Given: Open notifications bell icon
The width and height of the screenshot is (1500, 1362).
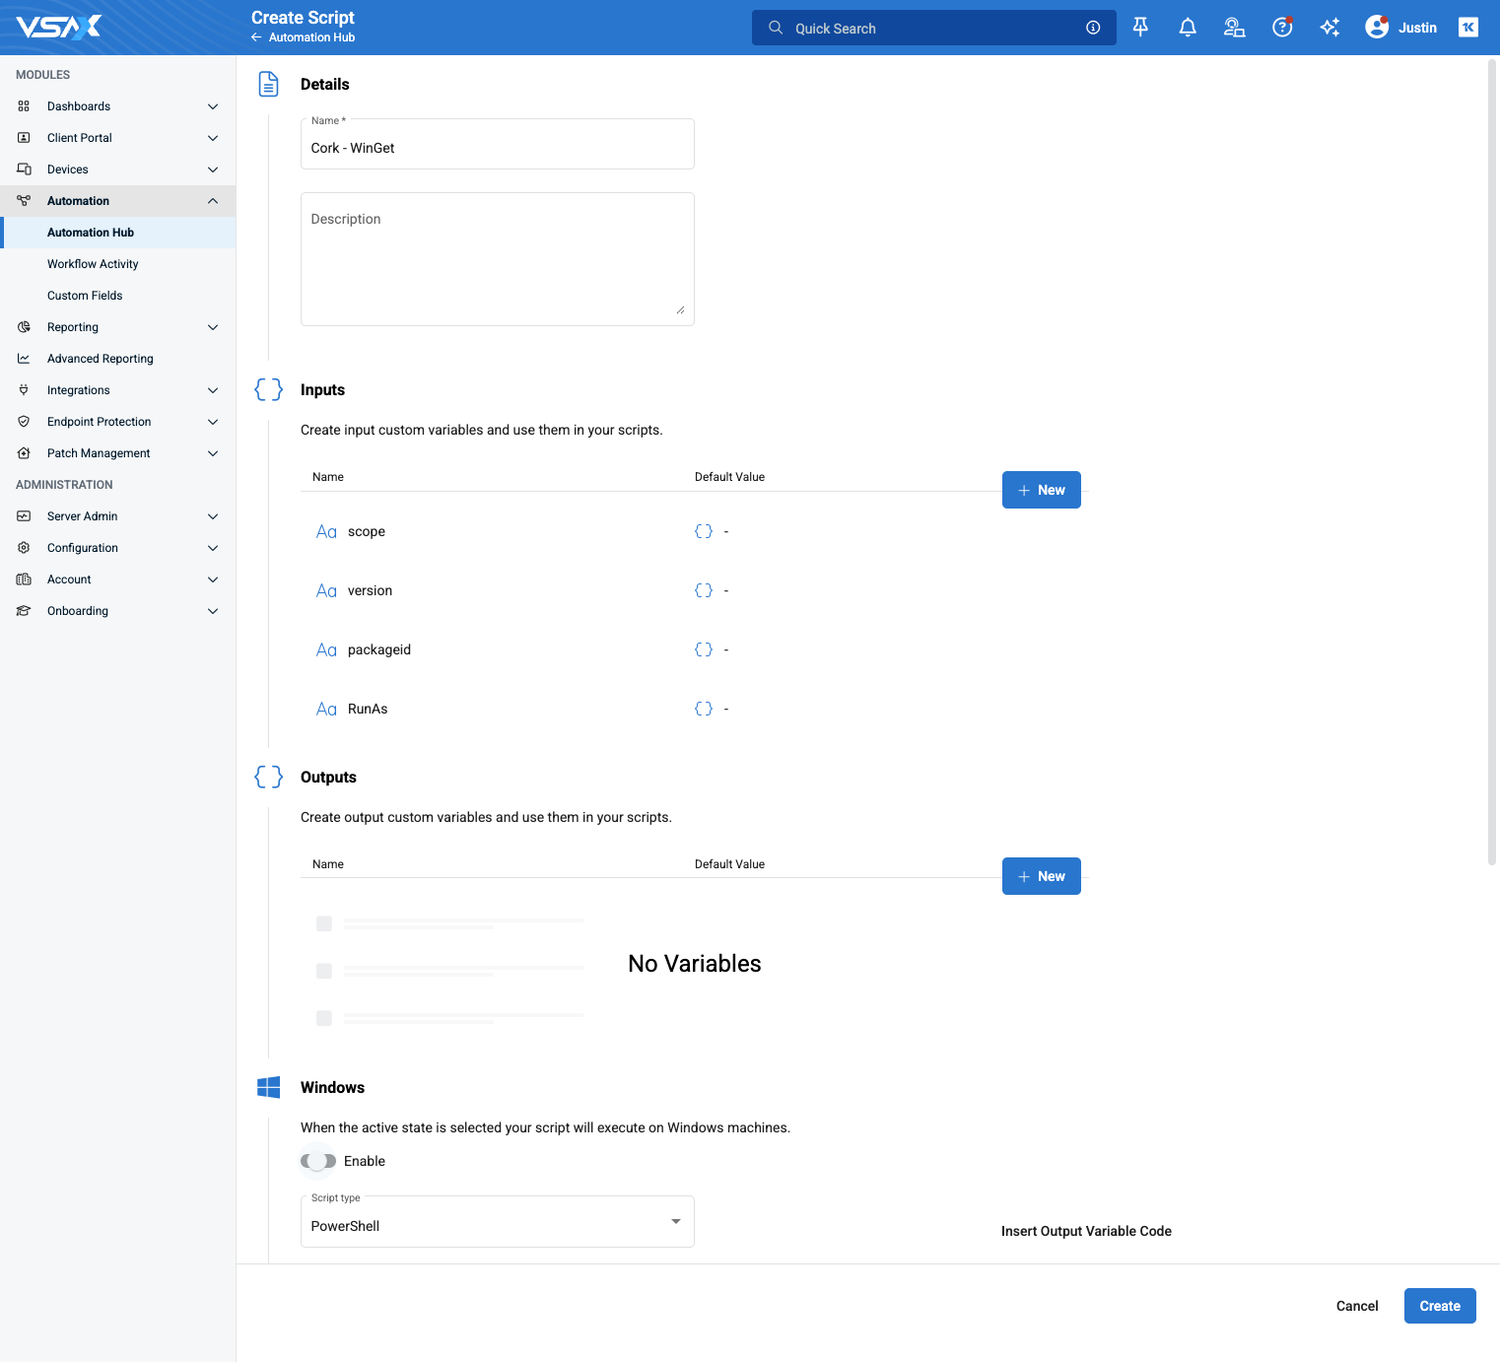Looking at the screenshot, I should coord(1188,28).
